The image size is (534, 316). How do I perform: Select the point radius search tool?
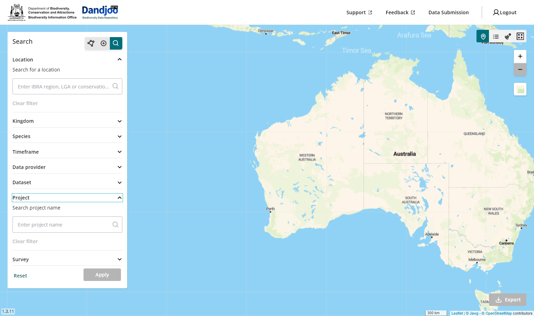pos(104,43)
